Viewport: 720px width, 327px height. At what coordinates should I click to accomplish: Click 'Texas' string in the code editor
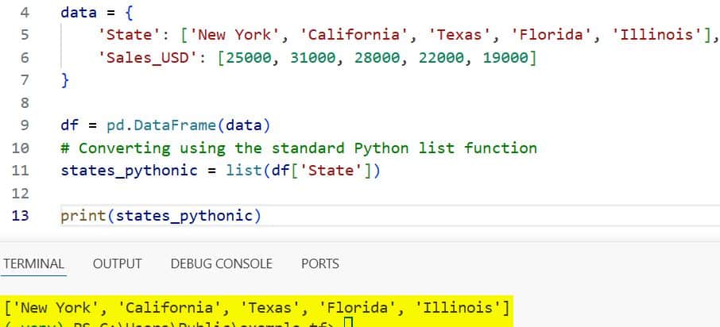pyautogui.click(x=459, y=35)
